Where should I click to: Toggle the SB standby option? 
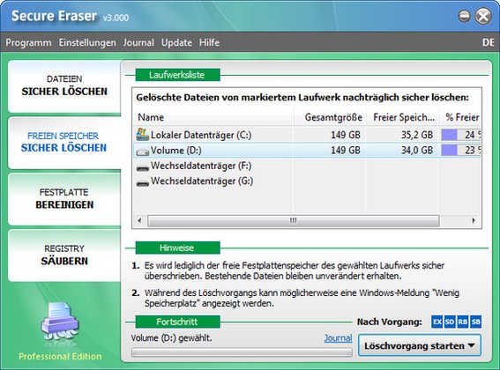[476, 322]
